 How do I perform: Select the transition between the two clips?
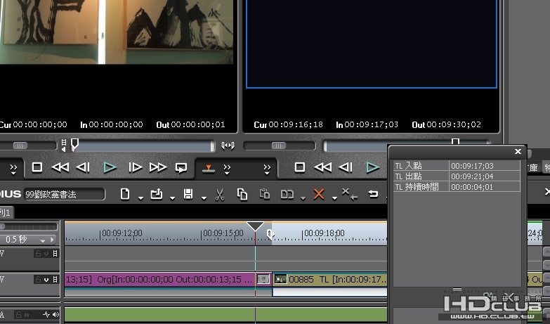click(x=263, y=280)
